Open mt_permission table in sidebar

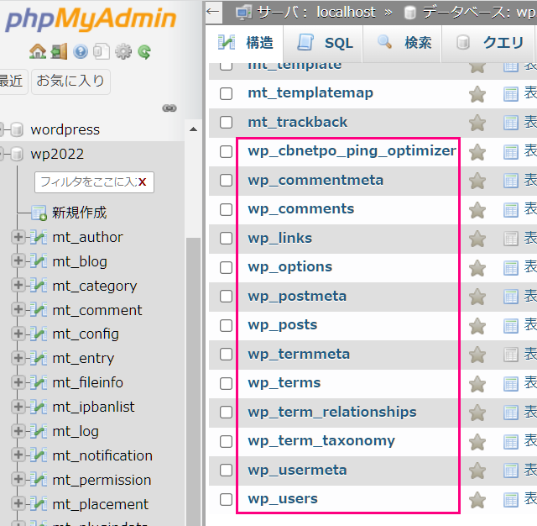click(x=102, y=480)
